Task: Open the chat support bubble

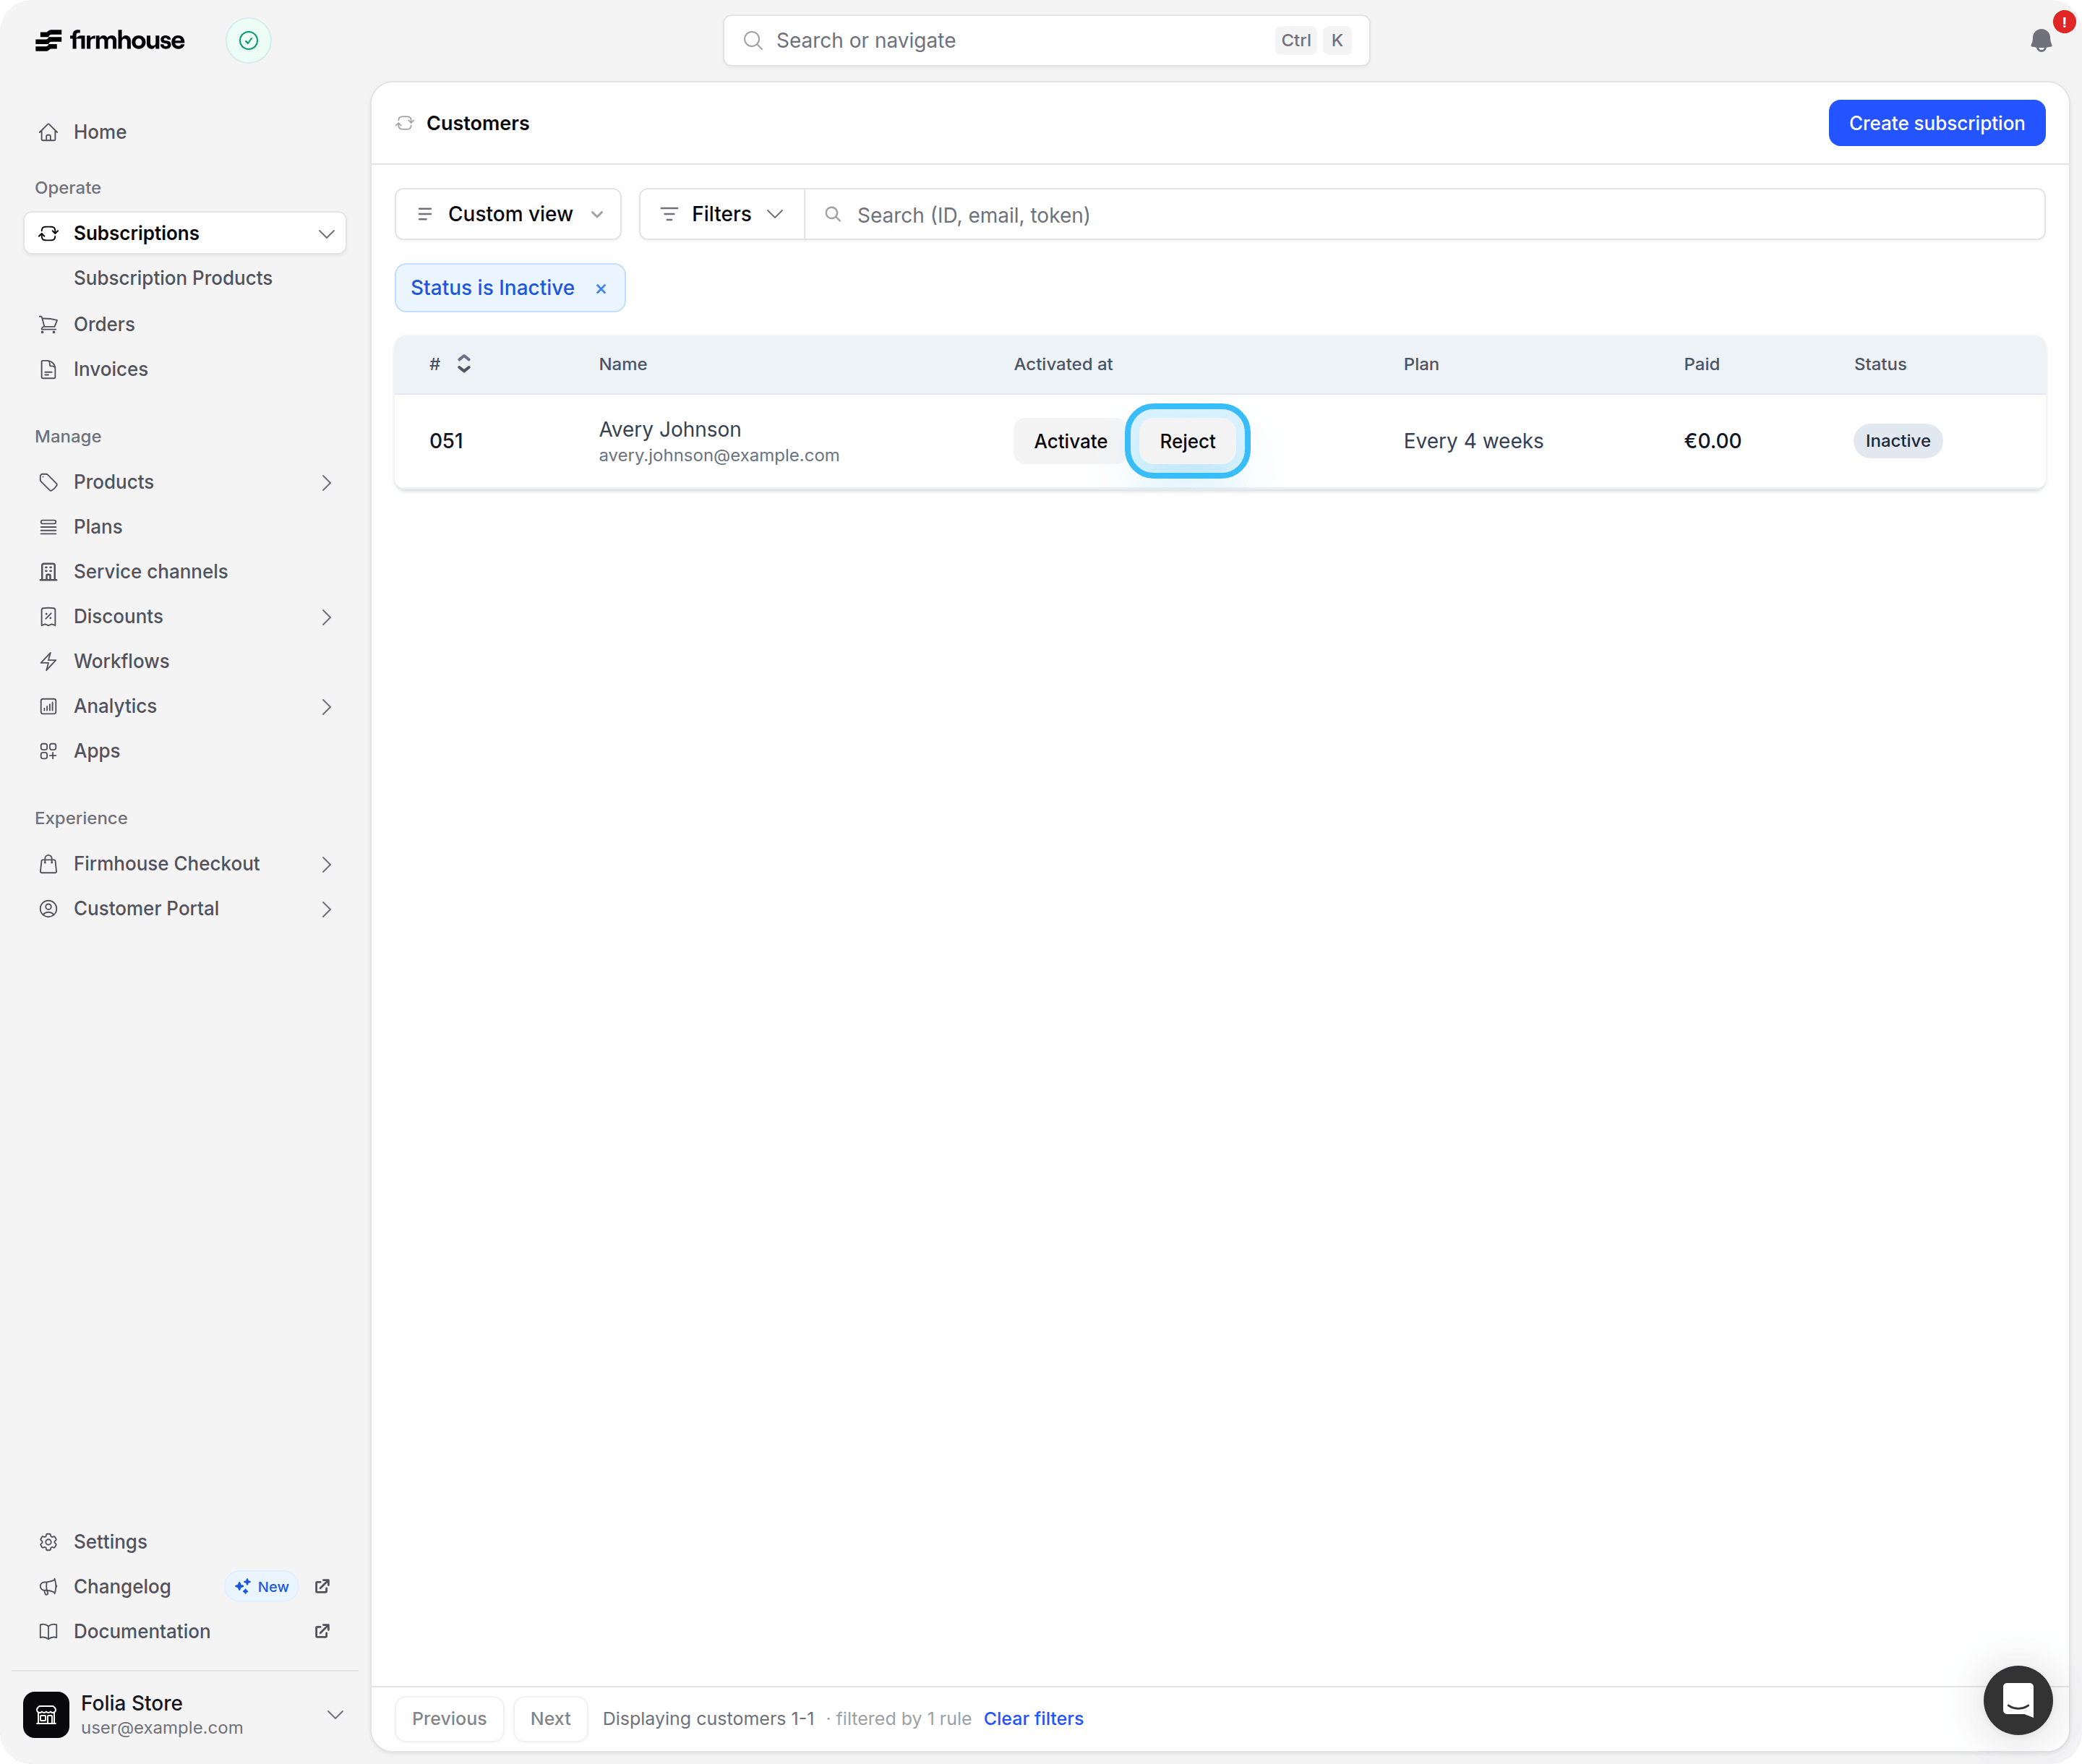Action: click(2018, 1700)
